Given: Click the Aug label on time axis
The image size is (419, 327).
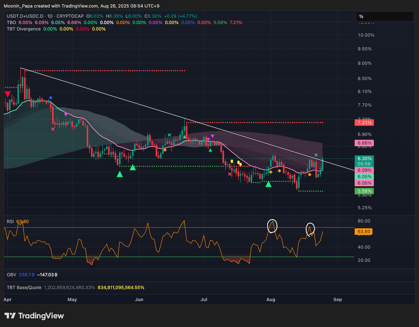Looking at the screenshot, I should tap(270, 299).
